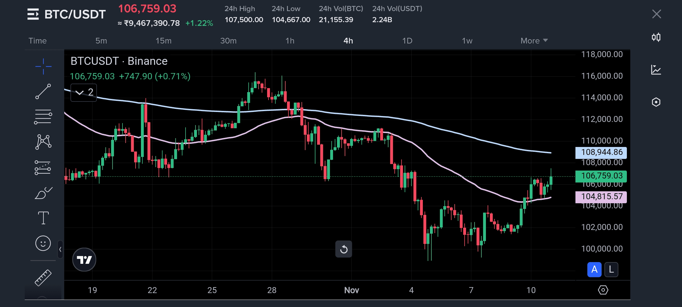Toggle auto scale with A button
This screenshot has height=307, width=682.
tap(594, 269)
